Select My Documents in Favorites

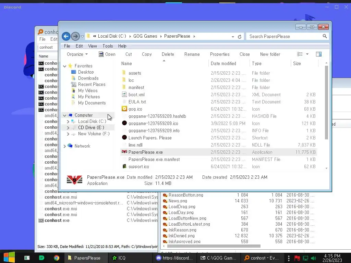(x=92, y=103)
